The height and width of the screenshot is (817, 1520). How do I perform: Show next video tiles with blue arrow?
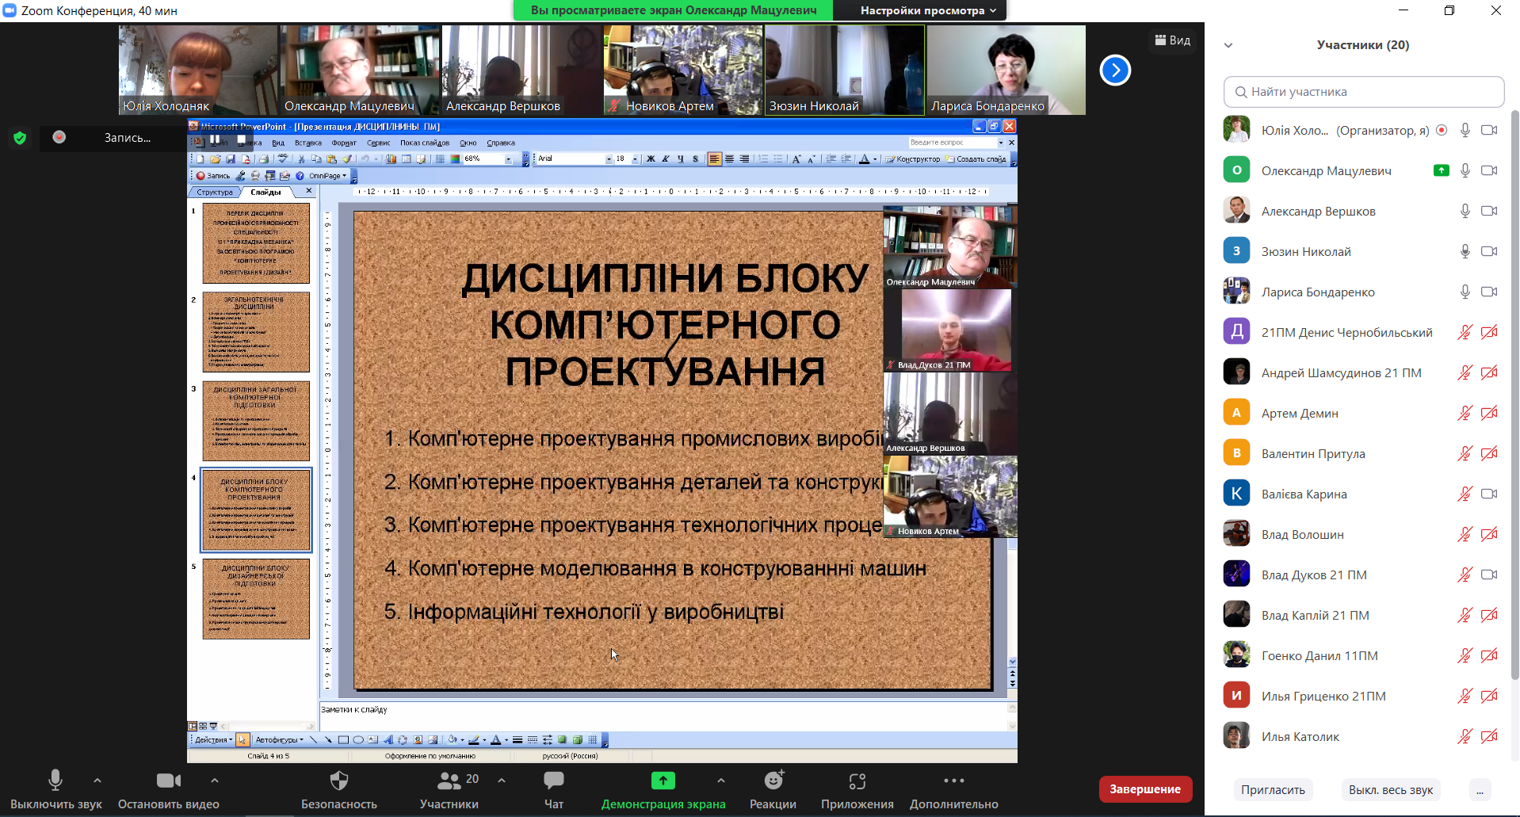click(x=1114, y=71)
